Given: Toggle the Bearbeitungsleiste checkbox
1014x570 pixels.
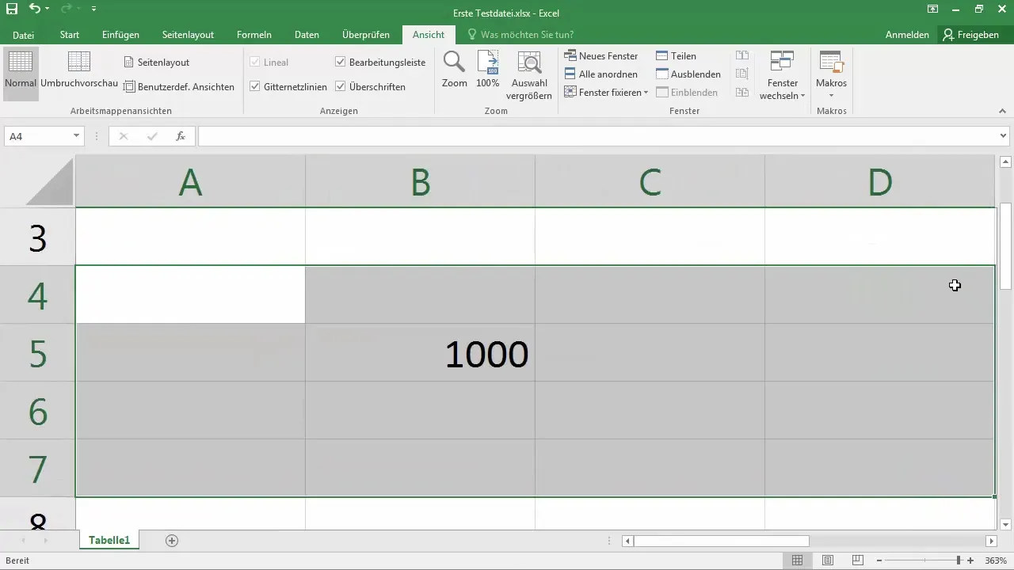Looking at the screenshot, I should click(x=341, y=62).
